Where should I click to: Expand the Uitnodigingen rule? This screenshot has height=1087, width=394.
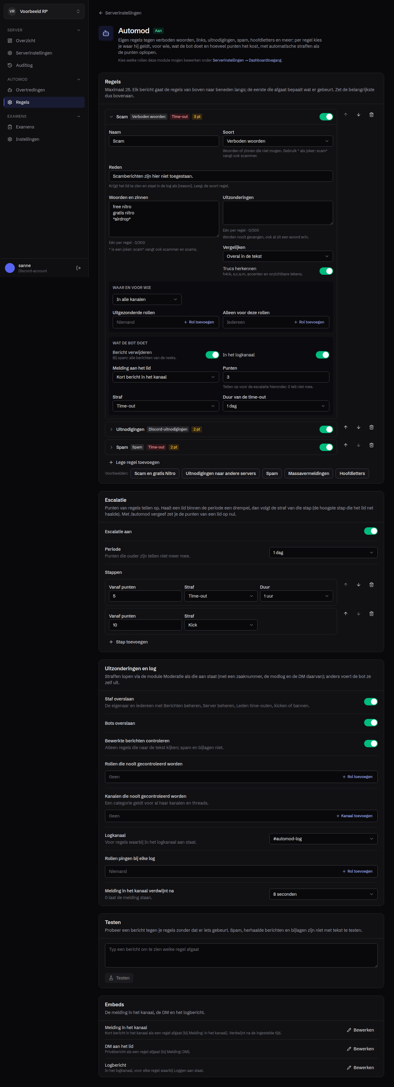(x=111, y=430)
